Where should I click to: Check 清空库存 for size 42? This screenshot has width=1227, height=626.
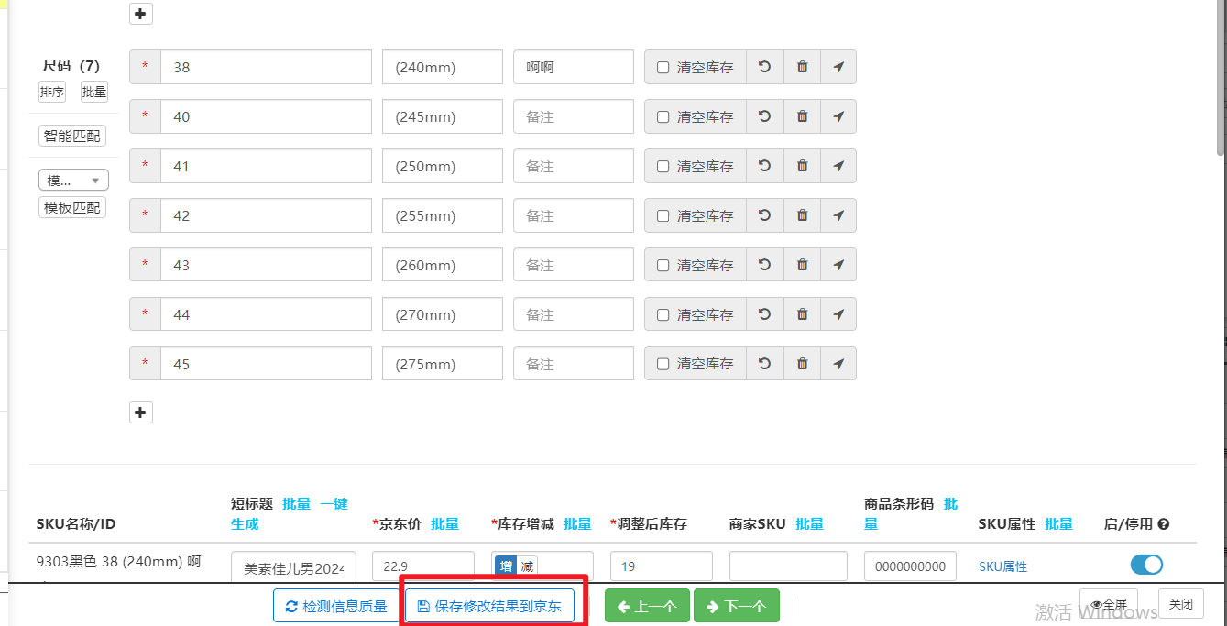663,216
